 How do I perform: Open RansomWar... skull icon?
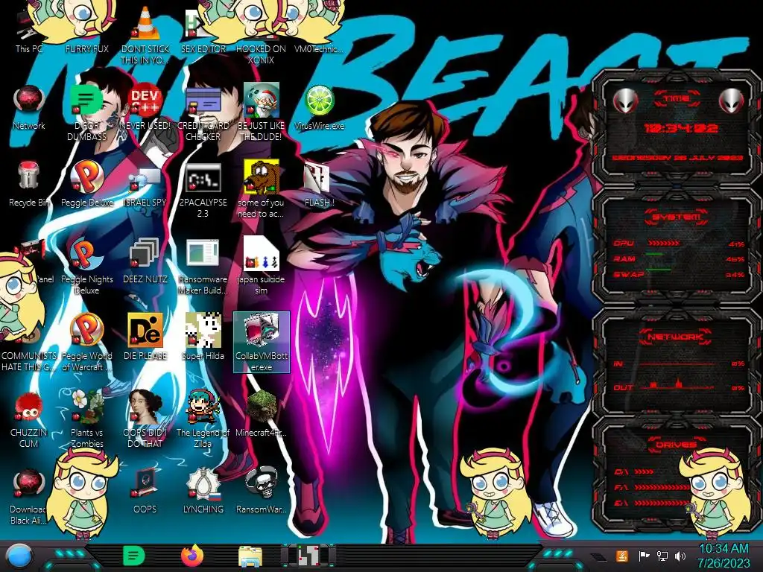pos(262,492)
